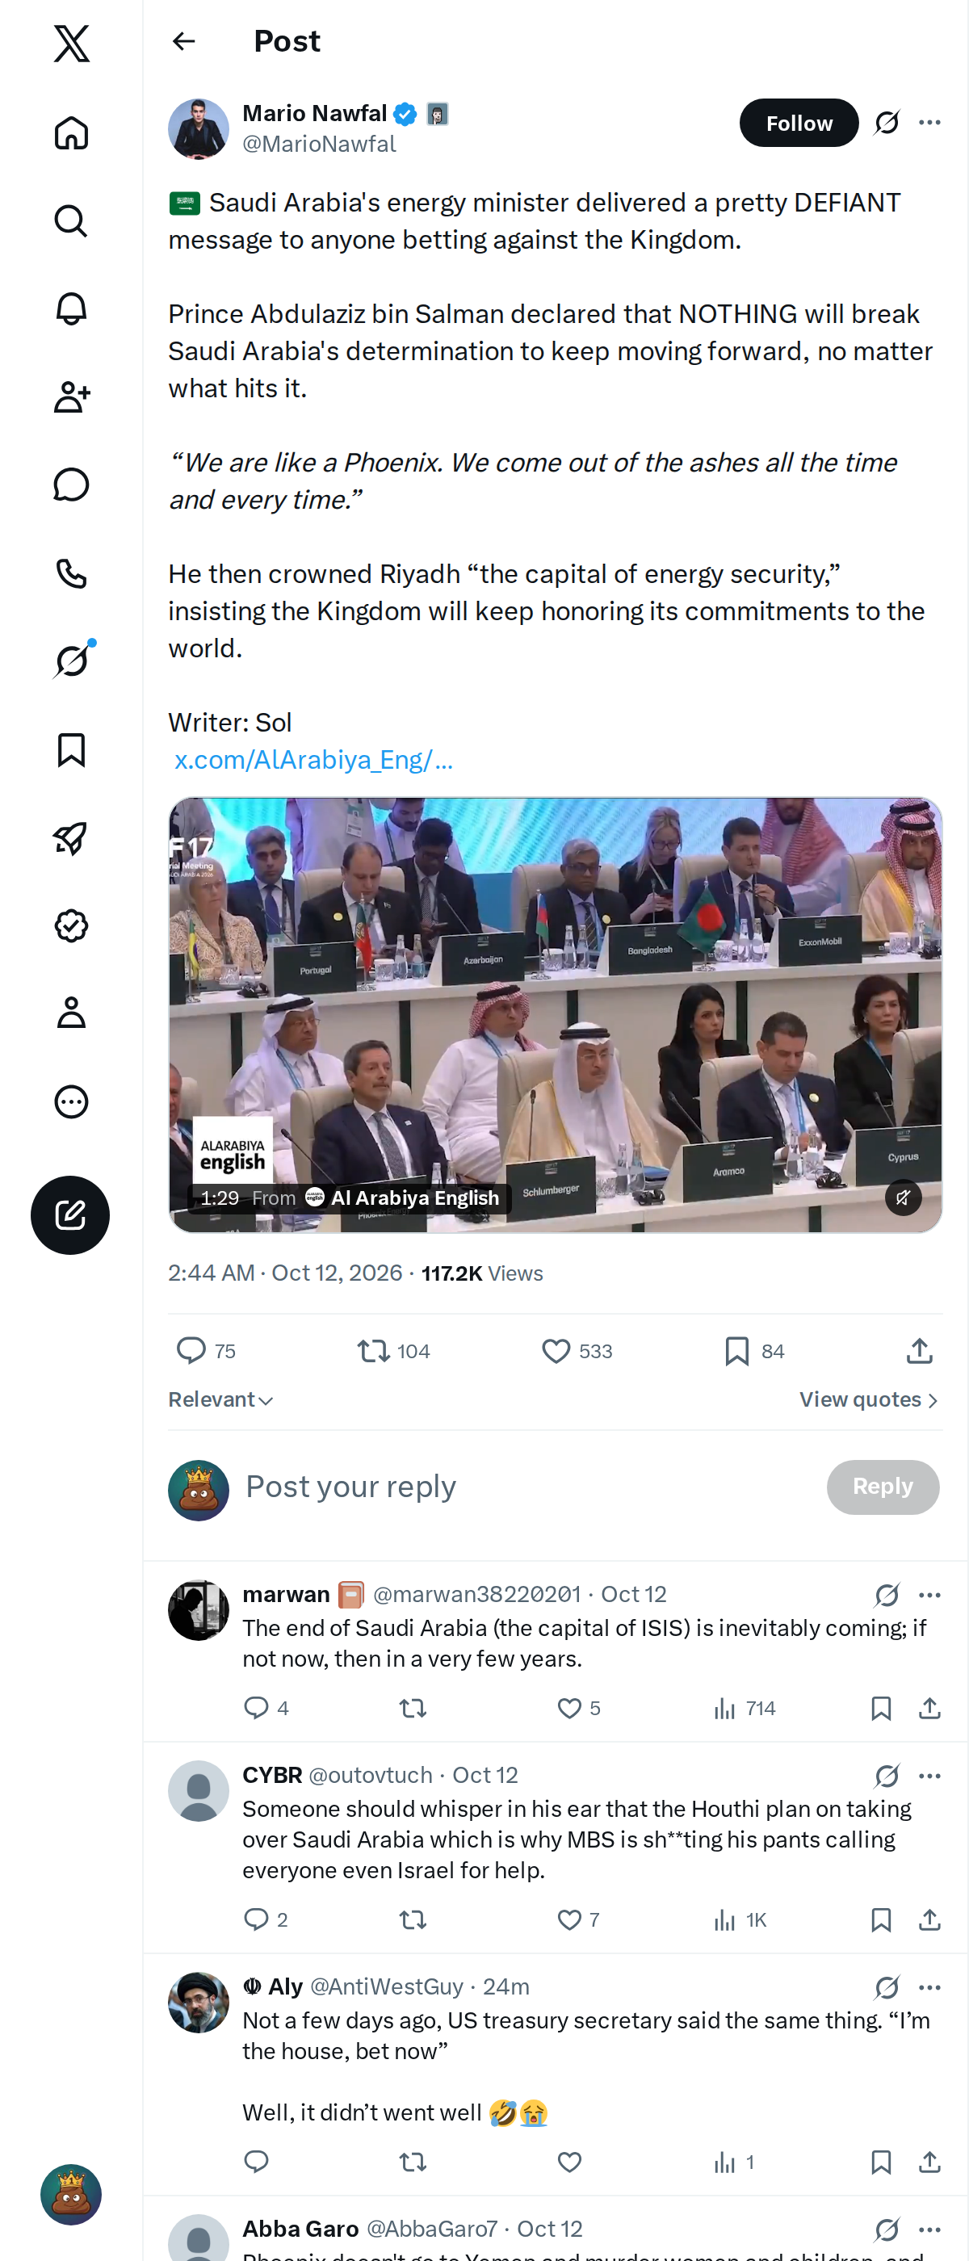The height and width of the screenshot is (2261, 969).
Task: Click the Post your reply field
Action: [x=526, y=1487]
